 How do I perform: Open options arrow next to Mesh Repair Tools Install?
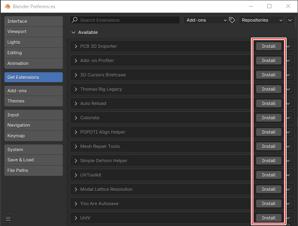click(x=289, y=146)
